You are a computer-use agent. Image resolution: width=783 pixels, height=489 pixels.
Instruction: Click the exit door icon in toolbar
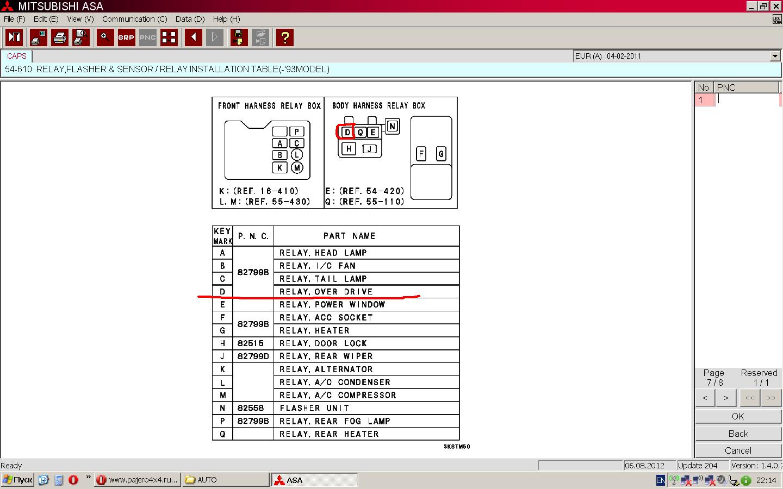click(14, 37)
